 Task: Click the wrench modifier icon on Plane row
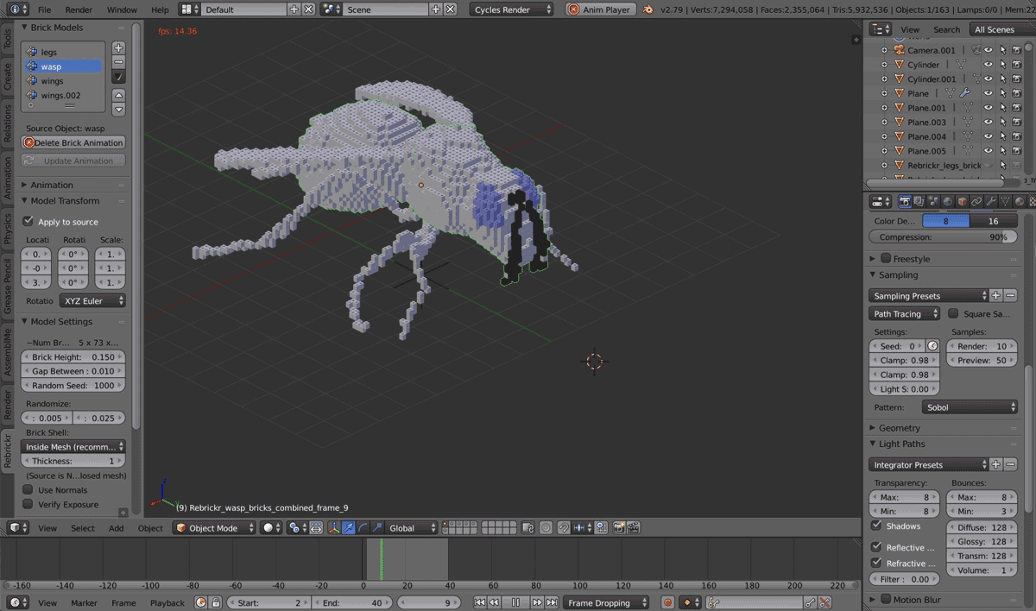964,93
